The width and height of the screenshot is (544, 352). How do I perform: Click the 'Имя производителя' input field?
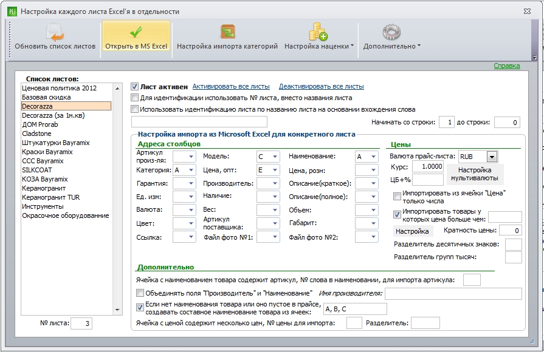[453, 294]
